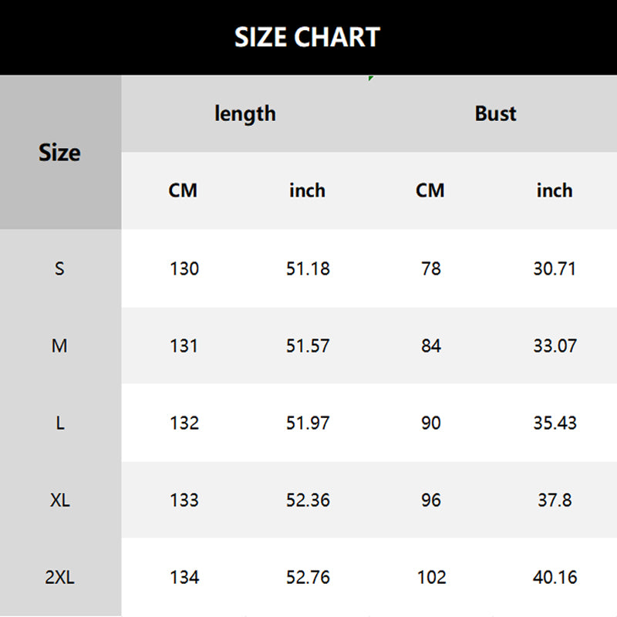Select the 33.07 bust inch value
Screen dimensions: 617x617
(x=555, y=346)
